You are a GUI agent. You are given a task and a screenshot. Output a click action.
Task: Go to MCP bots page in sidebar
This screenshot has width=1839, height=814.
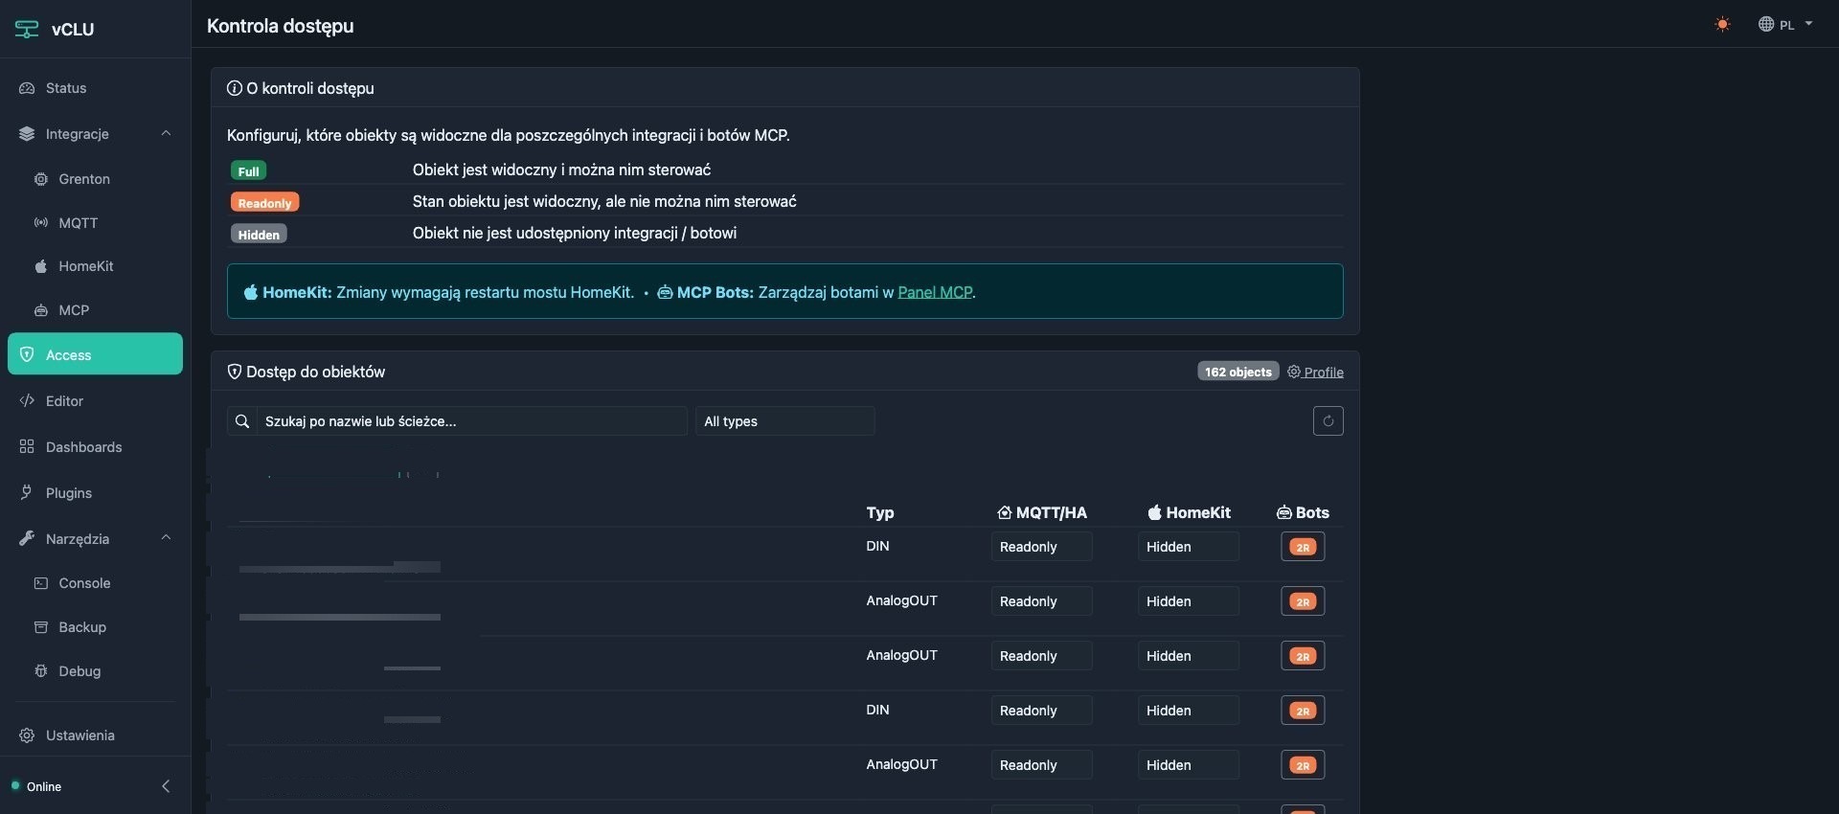tap(74, 310)
